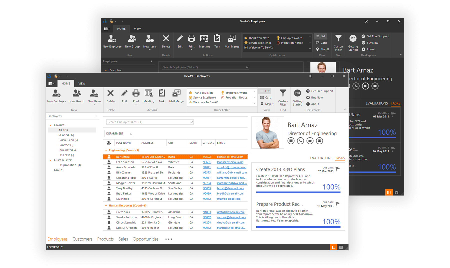Select Card view in front window ribbon
This screenshot has width=450, height=268.
[266, 97]
